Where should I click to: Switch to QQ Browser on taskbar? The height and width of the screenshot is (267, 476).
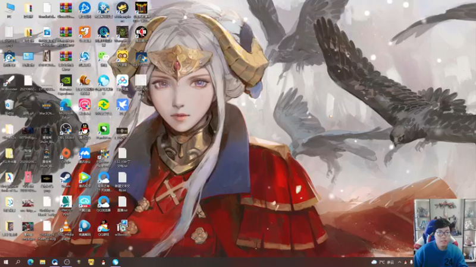[x=55, y=262]
